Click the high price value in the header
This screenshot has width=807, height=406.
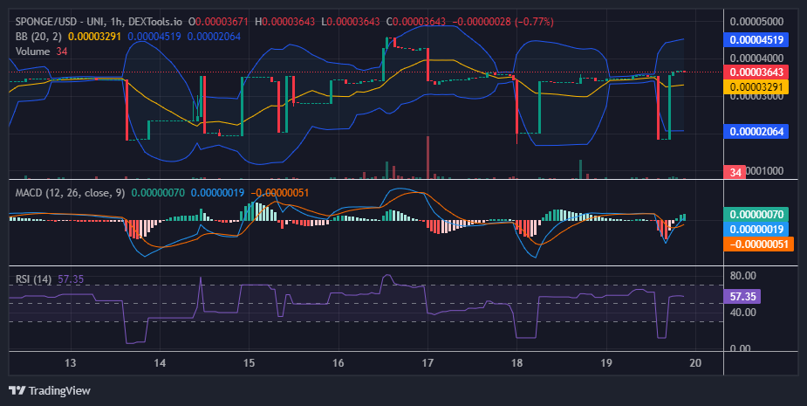pyautogui.click(x=289, y=22)
